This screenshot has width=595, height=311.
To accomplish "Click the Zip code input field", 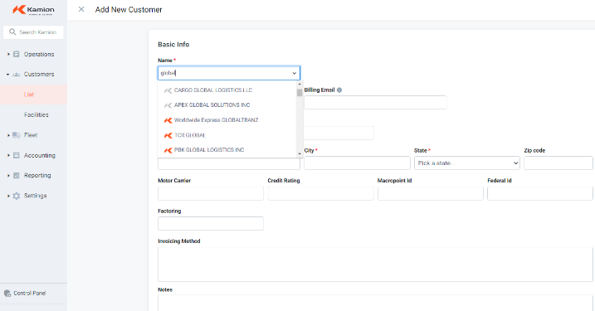I will tap(558, 163).
